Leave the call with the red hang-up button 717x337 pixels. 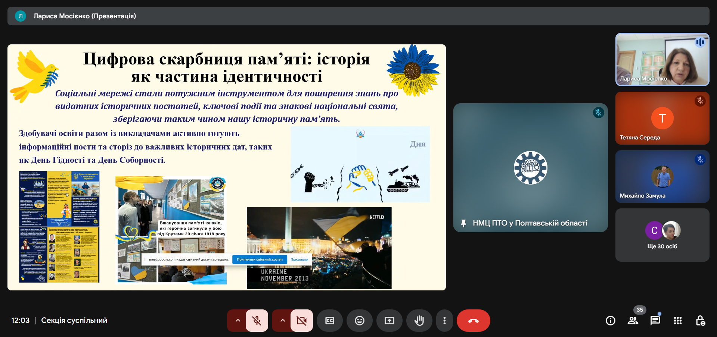(x=473, y=321)
